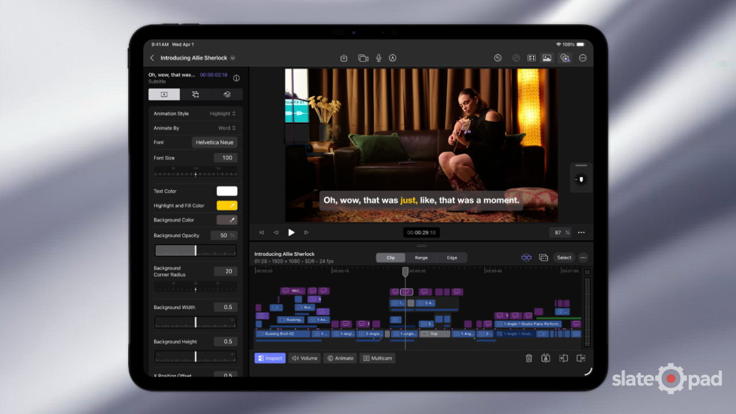Image resolution: width=736 pixels, height=414 pixels.
Task: Tap the playhead handle in the timeline ruler
Action: [x=405, y=271]
